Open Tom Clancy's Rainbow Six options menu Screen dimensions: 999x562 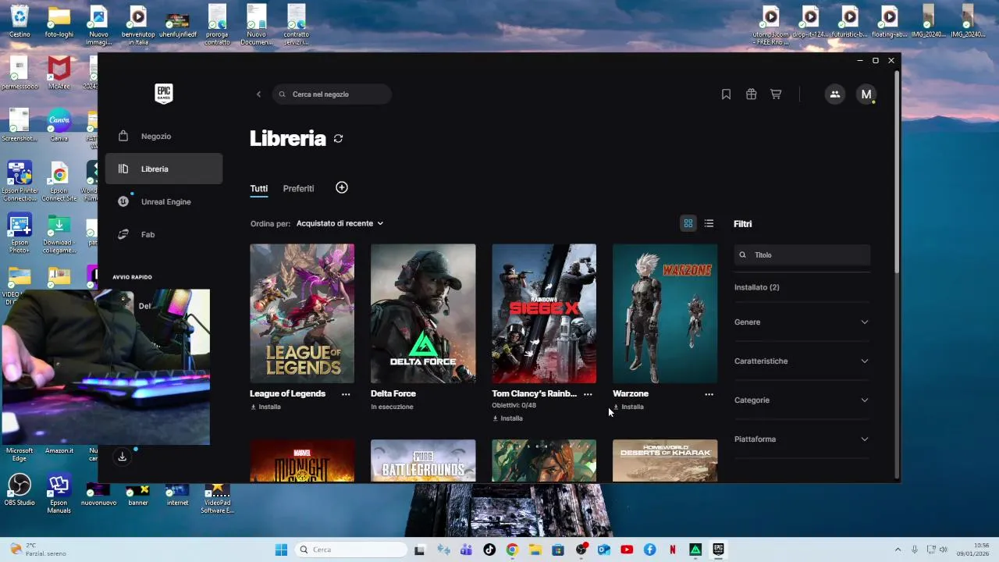588,394
